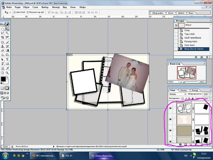Screen dimensions: 213x160
Task: Select the Type tool
Action: [x=7, y=59]
